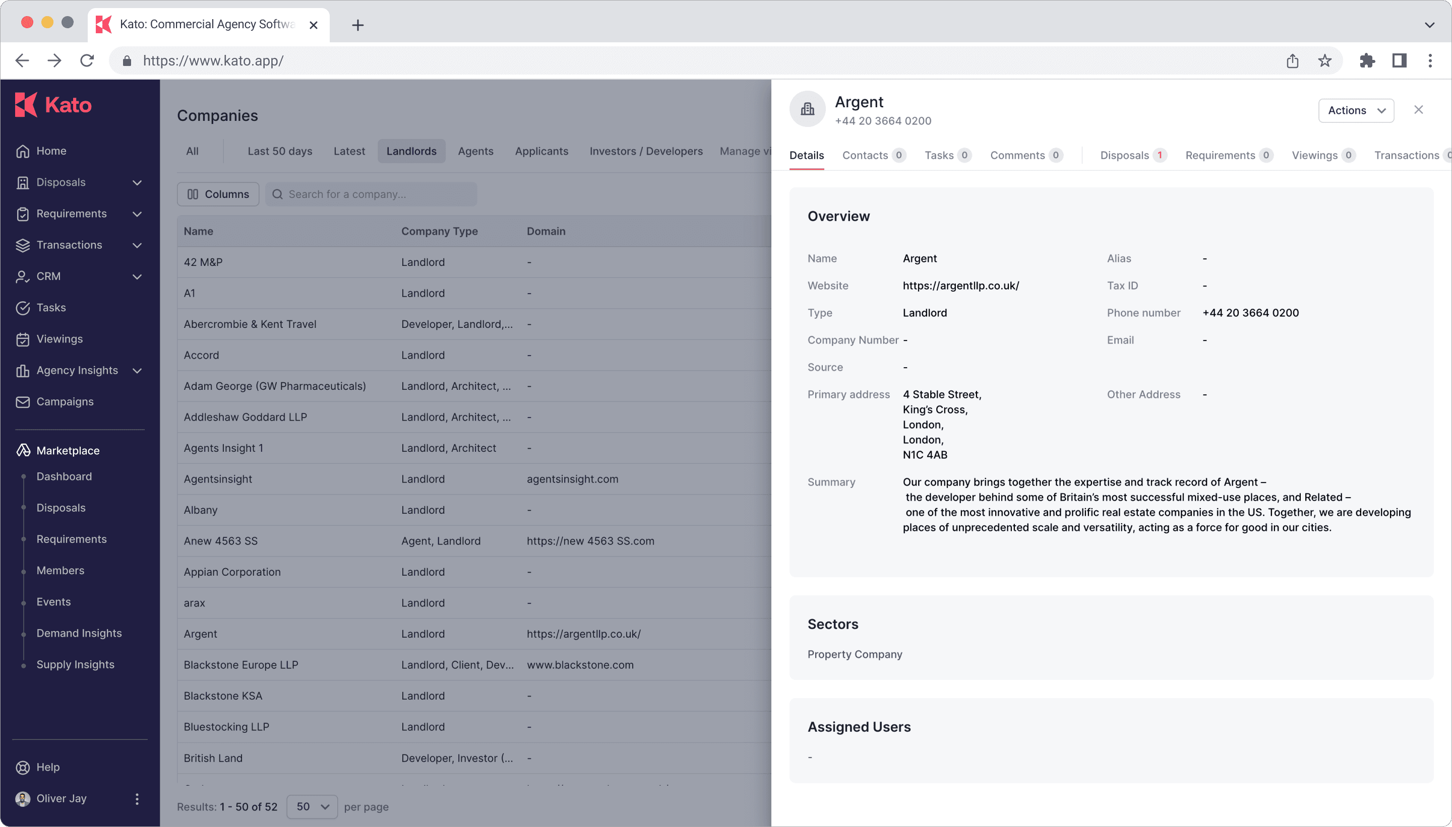
Task: Open Demand Insights in sidebar
Action: 79,633
